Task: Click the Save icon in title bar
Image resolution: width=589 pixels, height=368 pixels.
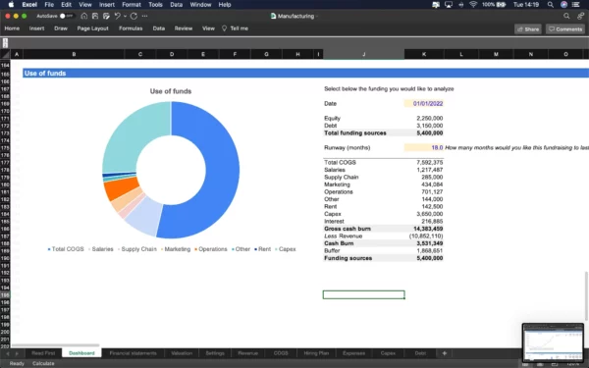Action: tap(95, 16)
